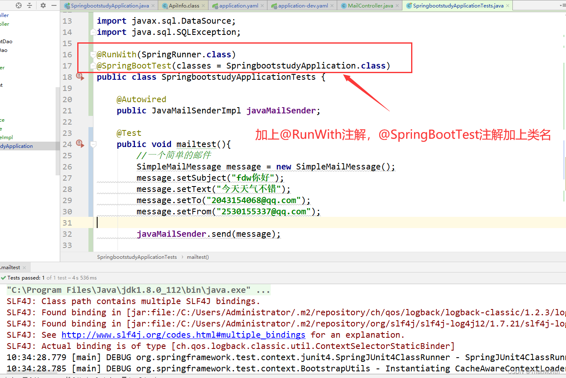This screenshot has height=378, width=566.
Task: Click "Actual binding is of type" console line
Action: [x=230, y=346]
